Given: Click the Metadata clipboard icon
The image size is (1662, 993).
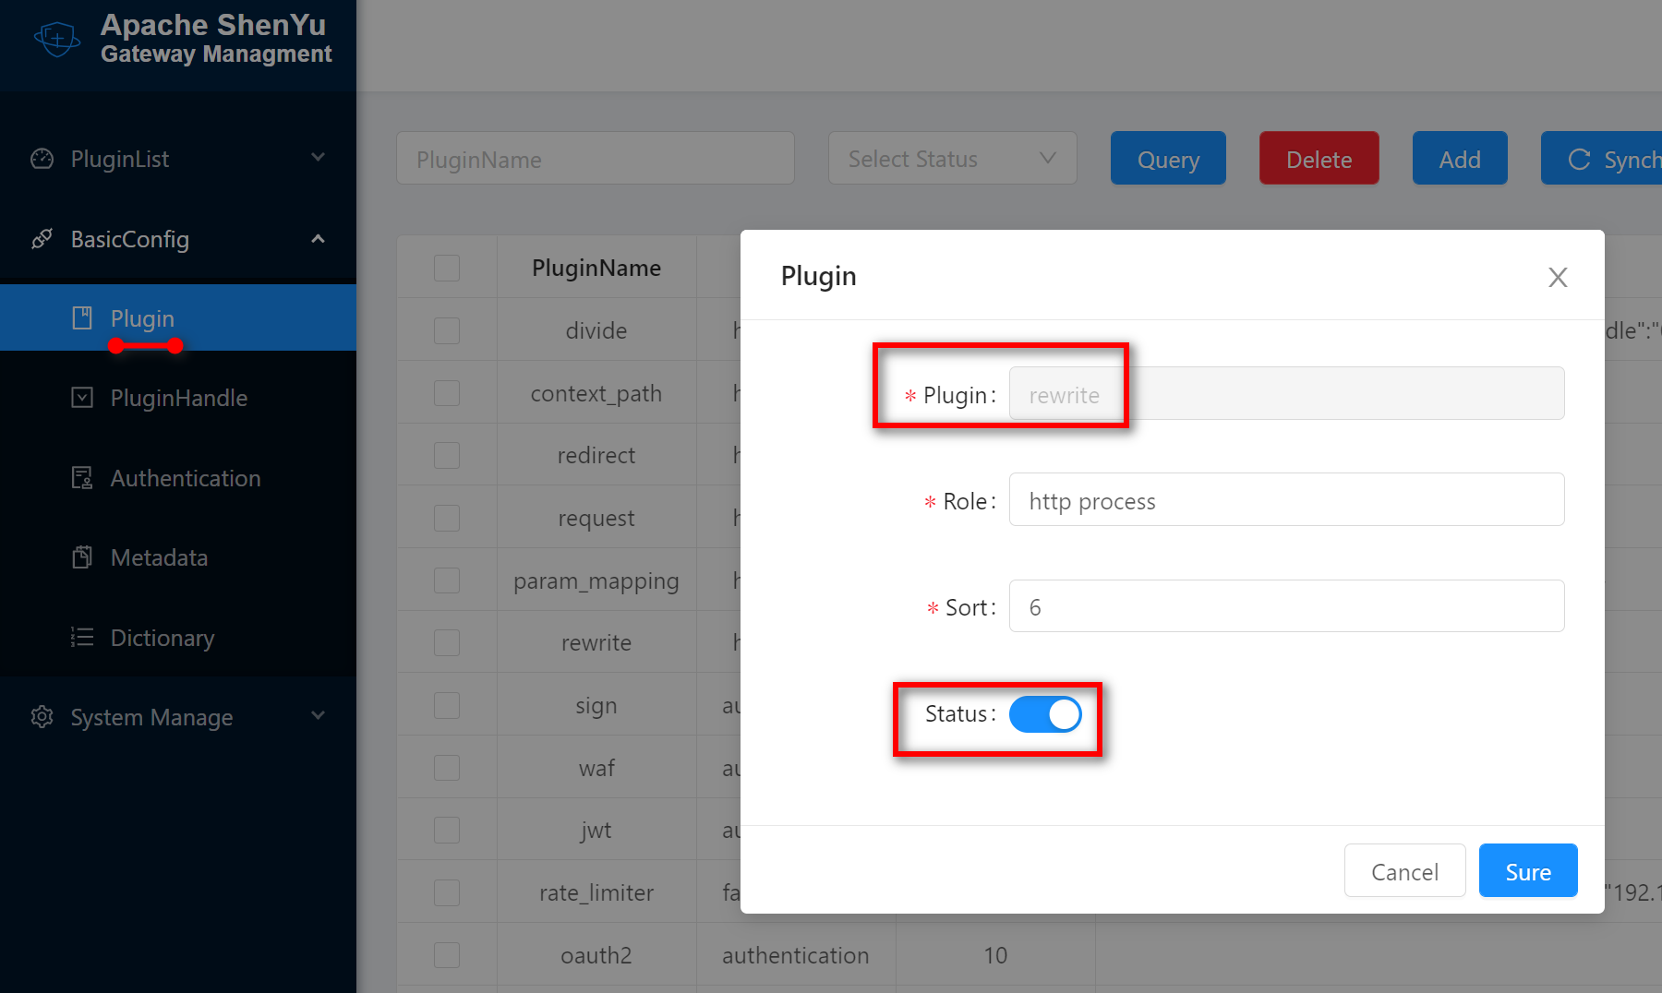Looking at the screenshot, I should 82,557.
